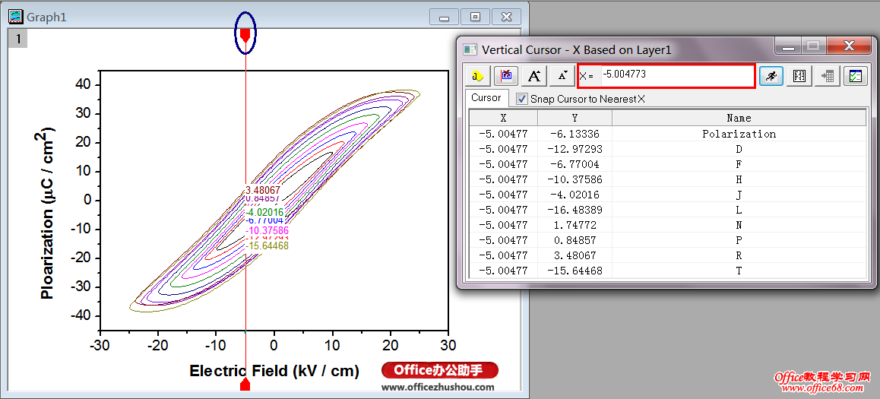
Task: Decrease label font size with small A
Action: 562,76
